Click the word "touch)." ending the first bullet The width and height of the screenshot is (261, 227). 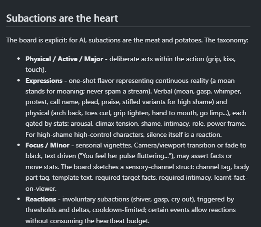(x=36, y=69)
